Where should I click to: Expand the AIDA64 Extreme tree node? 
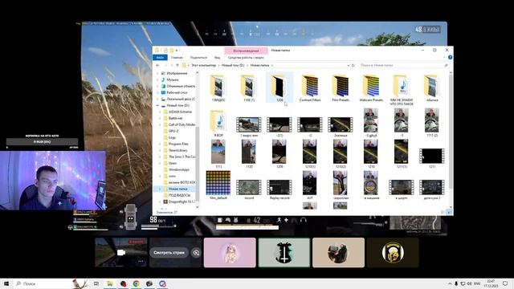pos(160,112)
